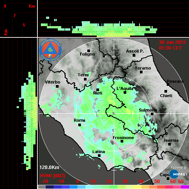
Task: Click the Chieti city marker square
Action: (166, 91)
